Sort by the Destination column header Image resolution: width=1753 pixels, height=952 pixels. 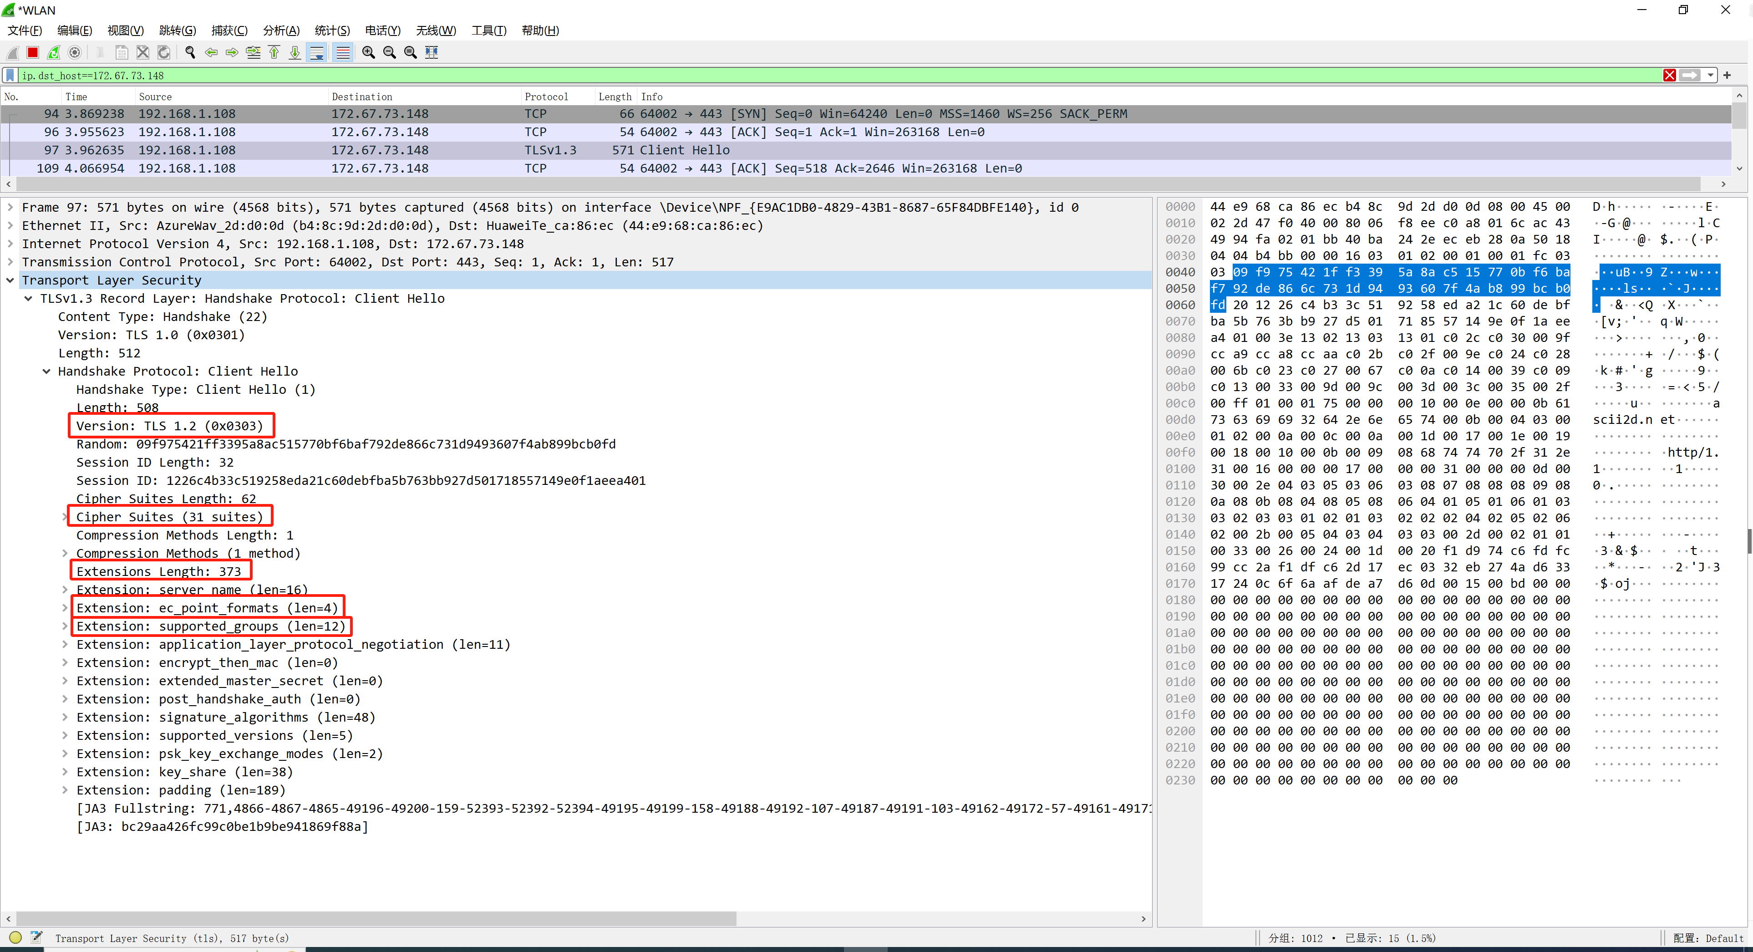[x=425, y=97]
